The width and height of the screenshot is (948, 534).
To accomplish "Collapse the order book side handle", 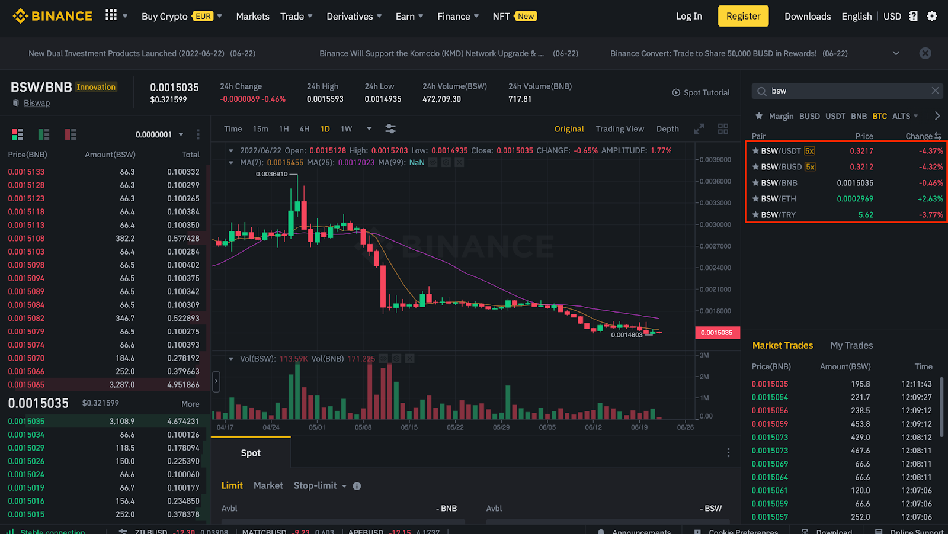I will click(x=216, y=382).
